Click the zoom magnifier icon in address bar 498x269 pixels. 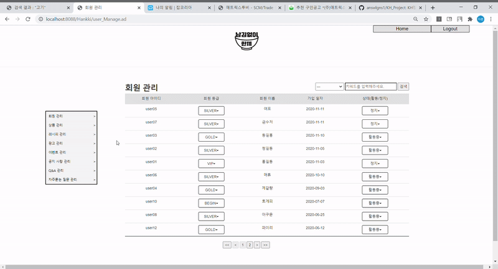tap(415, 19)
